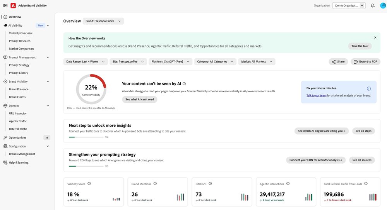View Referral Traffic page

pyautogui.click(x=18, y=129)
